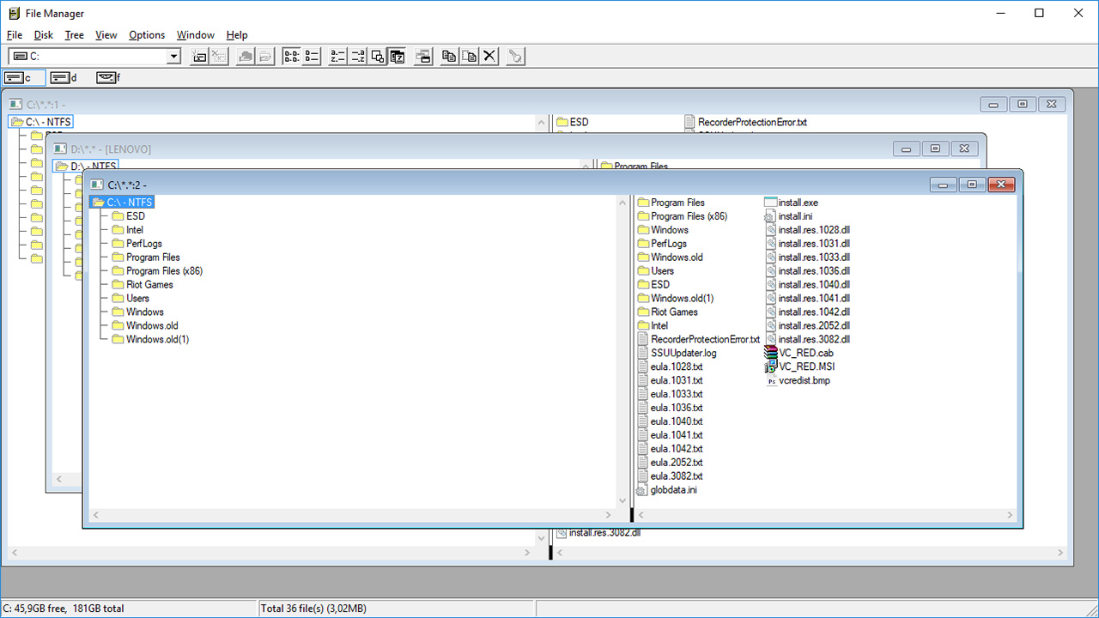Sort files by name using the toolbar
This screenshot has width=1099, height=618.
(337, 56)
